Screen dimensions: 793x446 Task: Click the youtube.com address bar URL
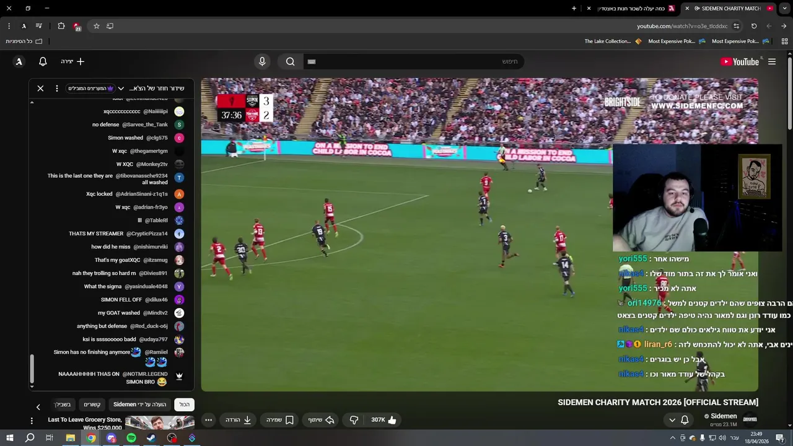coord(682,26)
